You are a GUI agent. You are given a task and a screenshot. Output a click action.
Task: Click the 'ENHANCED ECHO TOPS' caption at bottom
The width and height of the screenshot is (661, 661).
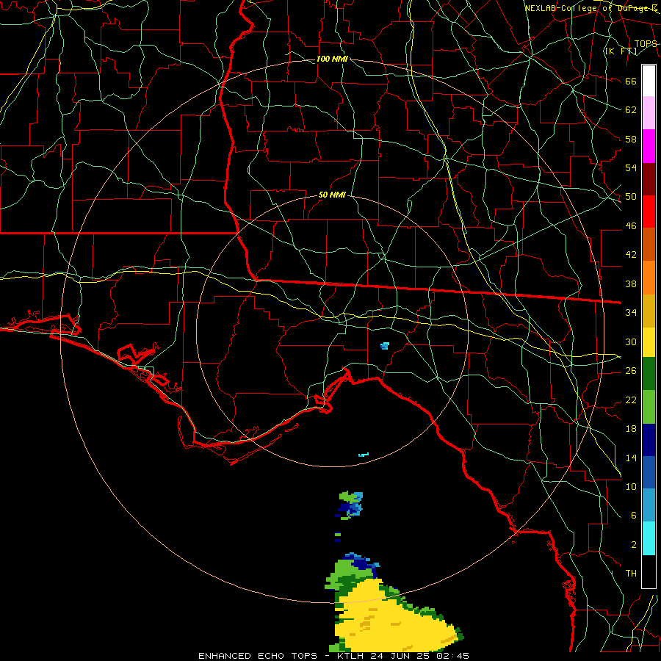pos(258,656)
